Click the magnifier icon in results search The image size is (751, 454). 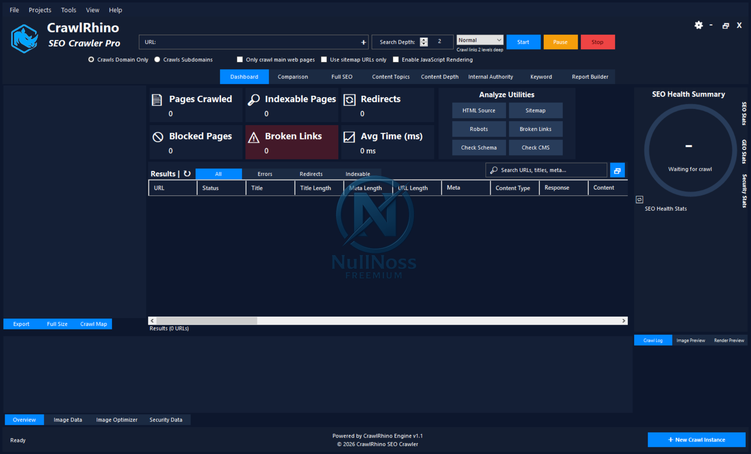point(494,170)
